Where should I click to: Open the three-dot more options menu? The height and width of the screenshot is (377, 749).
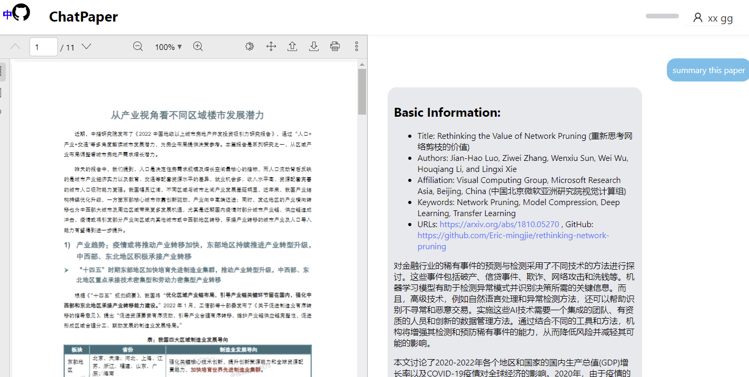(x=357, y=47)
